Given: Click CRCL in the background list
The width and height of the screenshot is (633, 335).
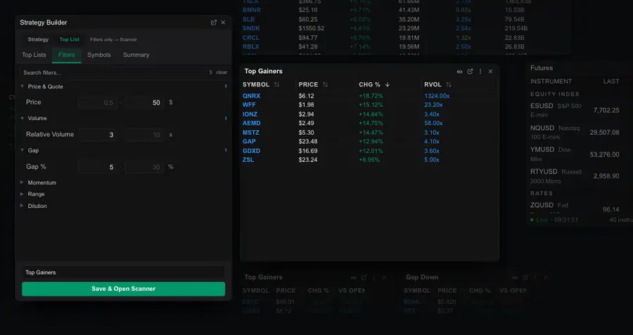Looking at the screenshot, I should [x=250, y=38].
